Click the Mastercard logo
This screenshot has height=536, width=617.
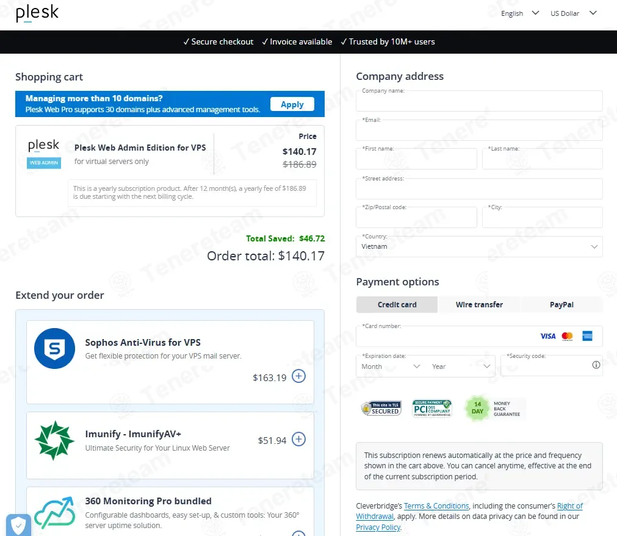[567, 336]
